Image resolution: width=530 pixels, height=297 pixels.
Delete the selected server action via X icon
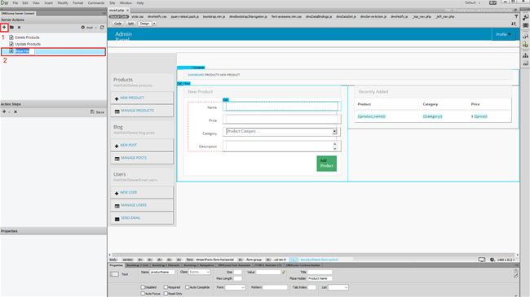[19, 28]
